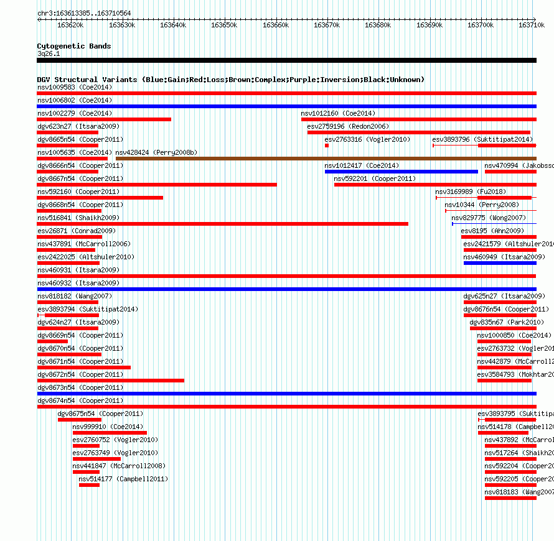Click the nsv1012160 (Coe2014) label
Viewport: 554px width, 541px height.
338,113
